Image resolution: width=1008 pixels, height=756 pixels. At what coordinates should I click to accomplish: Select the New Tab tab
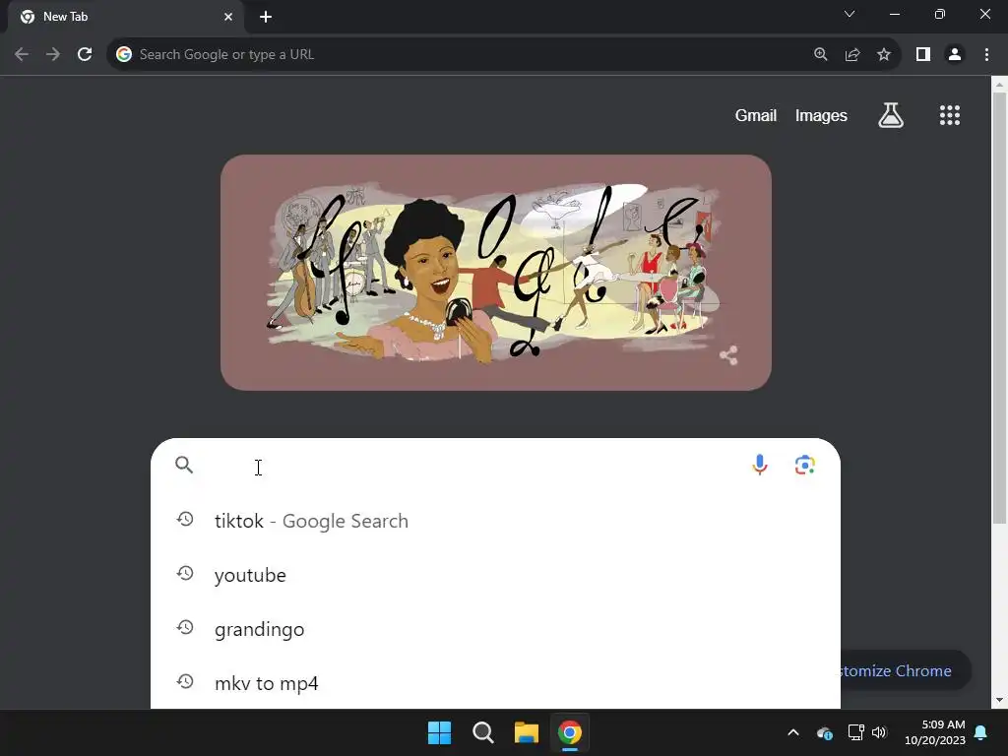click(x=126, y=17)
